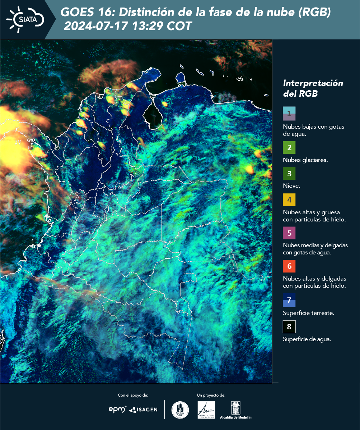Click the 'Interpretación del RGB' heading
Viewport: 360px width, 430px height.
coord(313,88)
